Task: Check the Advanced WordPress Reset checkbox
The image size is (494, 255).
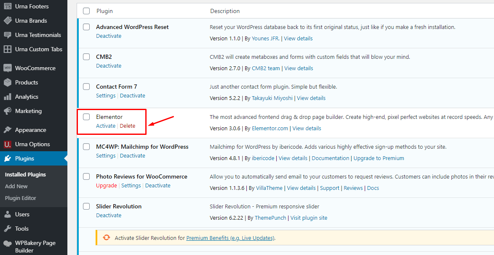Action: pyautogui.click(x=86, y=27)
